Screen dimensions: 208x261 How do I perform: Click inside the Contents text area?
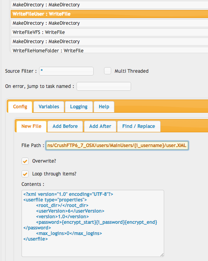tap(93, 223)
